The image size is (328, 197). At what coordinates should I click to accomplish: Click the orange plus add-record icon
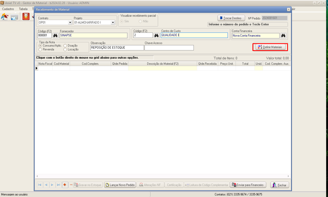(x=65, y=185)
